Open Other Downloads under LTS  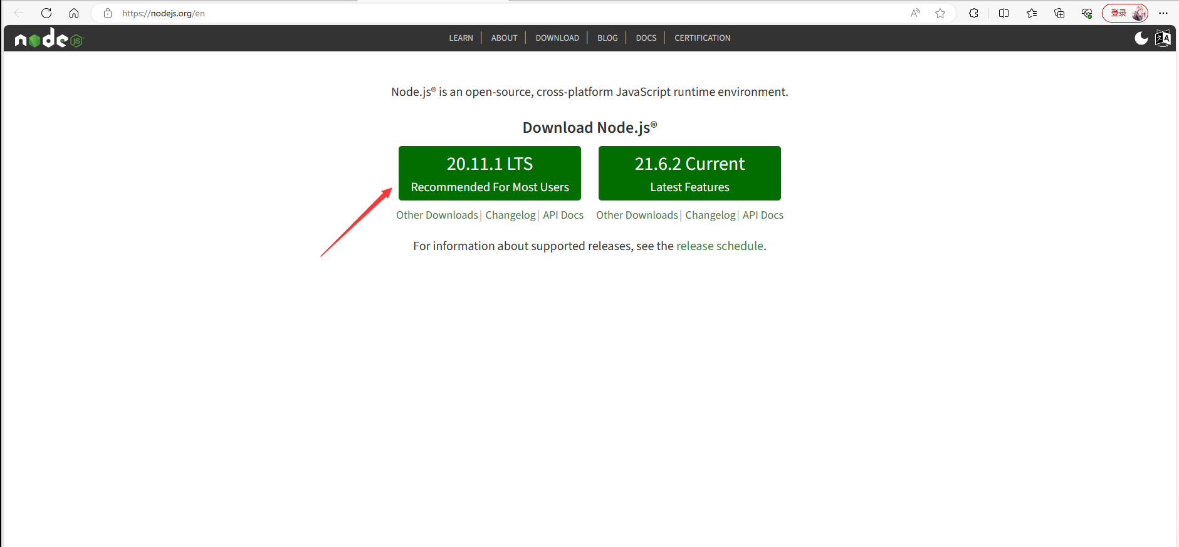pyautogui.click(x=437, y=215)
